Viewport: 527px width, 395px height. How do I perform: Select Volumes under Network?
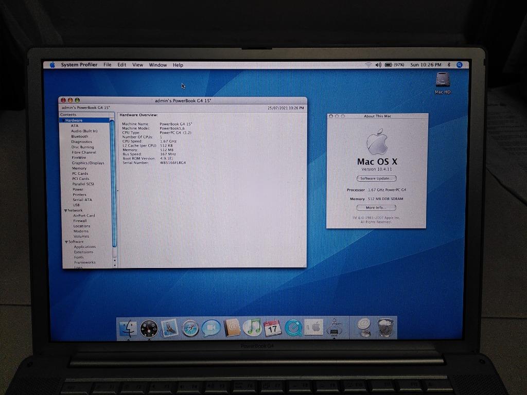coord(81,237)
